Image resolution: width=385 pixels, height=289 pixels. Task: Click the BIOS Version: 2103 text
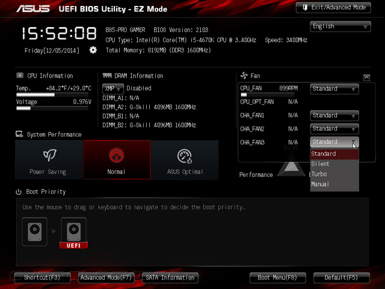point(181,30)
